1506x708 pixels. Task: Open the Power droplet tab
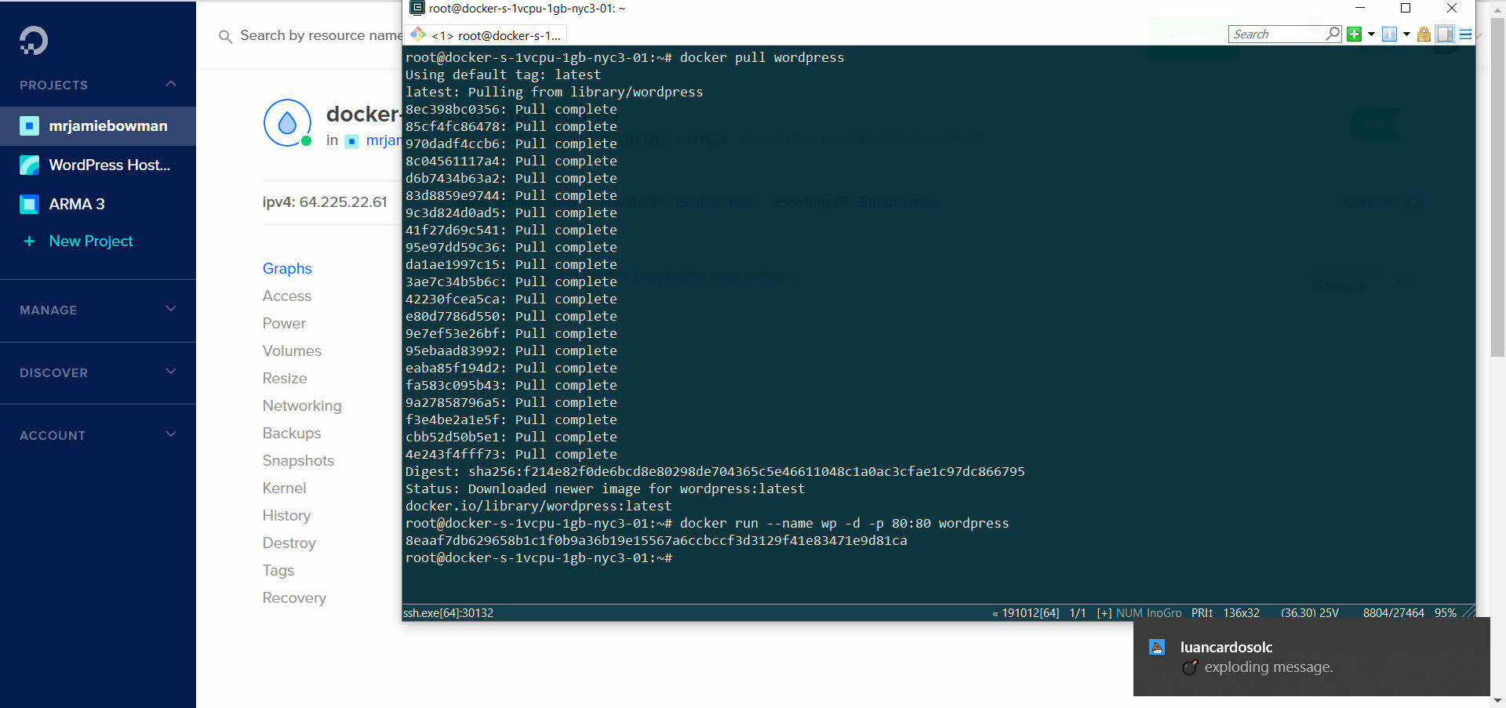click(x=284, y=323)
